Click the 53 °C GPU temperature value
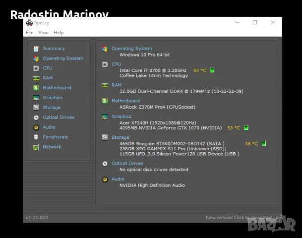 tap(234, 128)
